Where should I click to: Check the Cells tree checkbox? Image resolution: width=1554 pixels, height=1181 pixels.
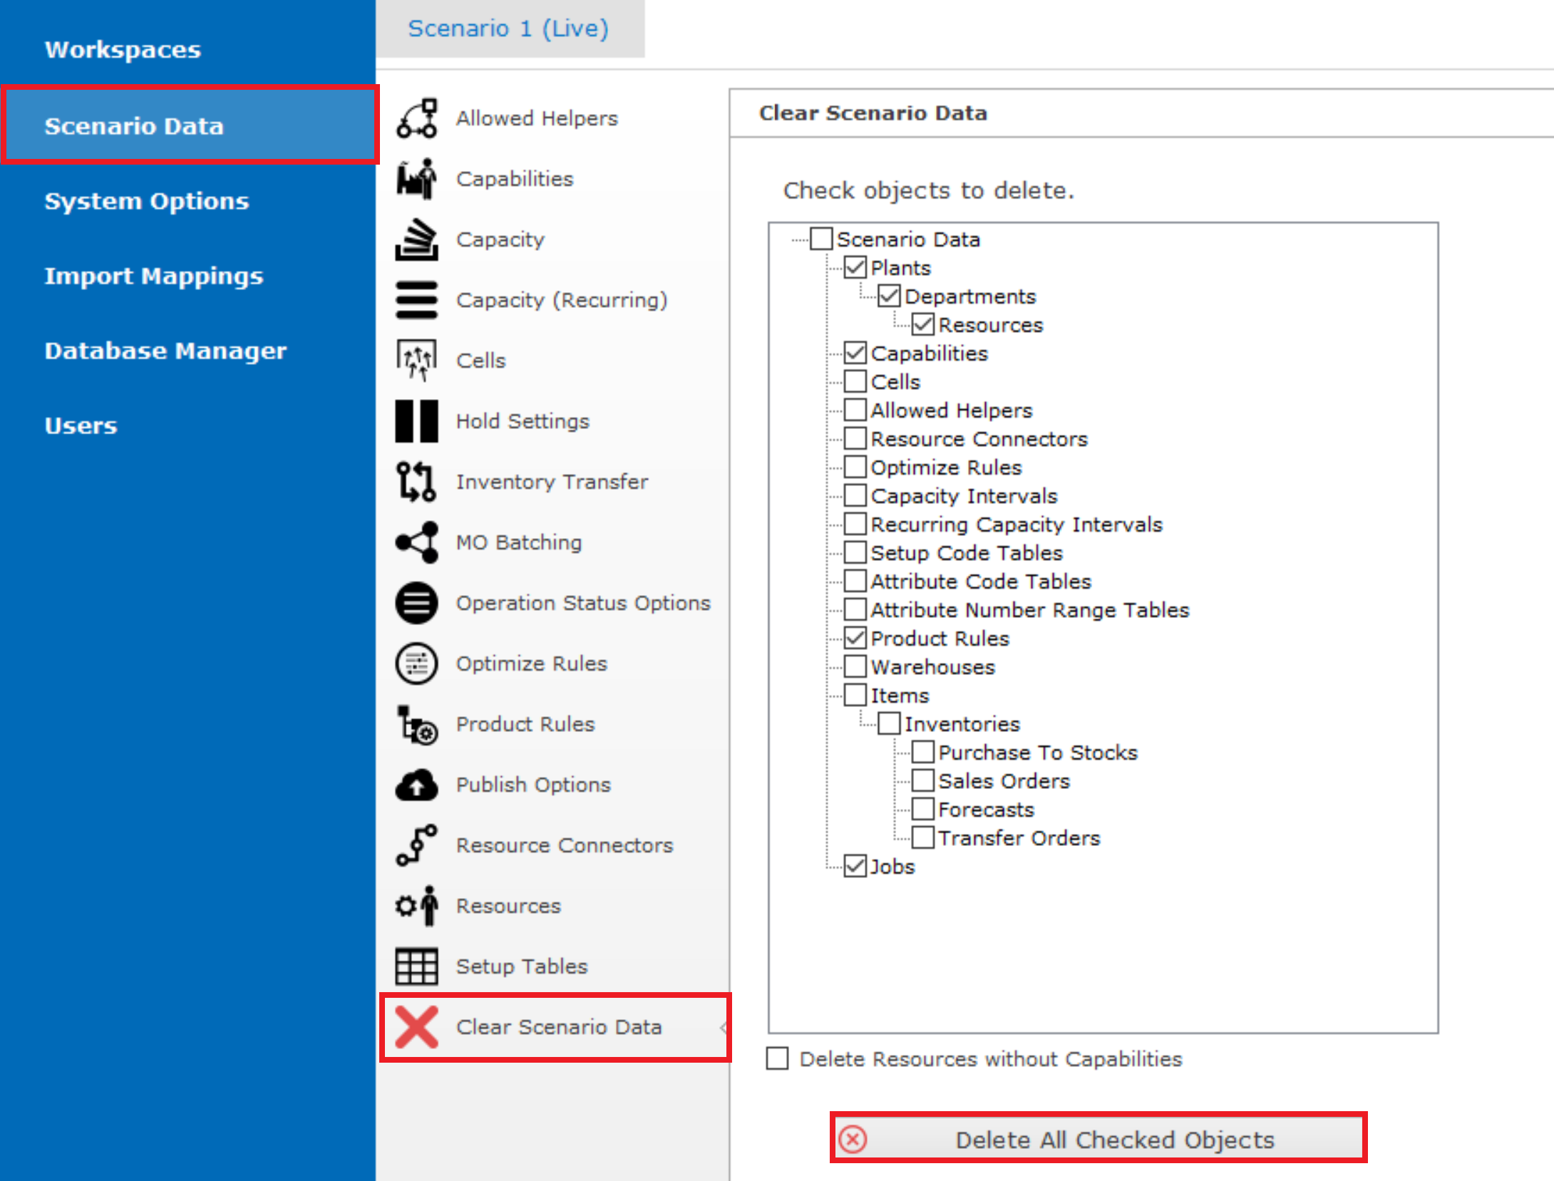point(855,381)
